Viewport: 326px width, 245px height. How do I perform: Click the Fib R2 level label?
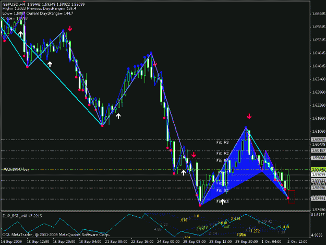pos(222,154)
